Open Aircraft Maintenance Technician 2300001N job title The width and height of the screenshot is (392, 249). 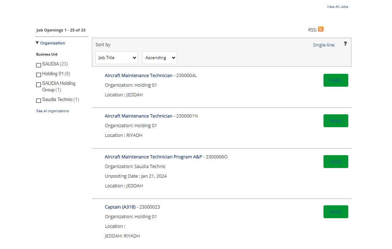tap(138, 116)
